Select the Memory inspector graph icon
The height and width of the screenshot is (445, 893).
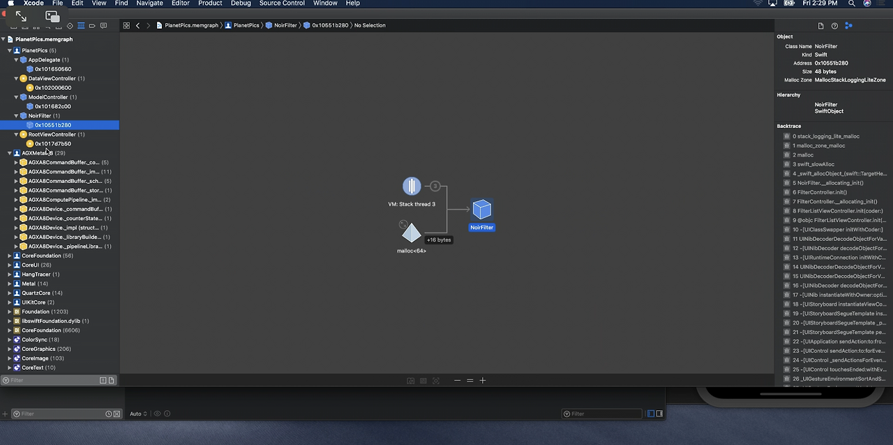point(848,26)
